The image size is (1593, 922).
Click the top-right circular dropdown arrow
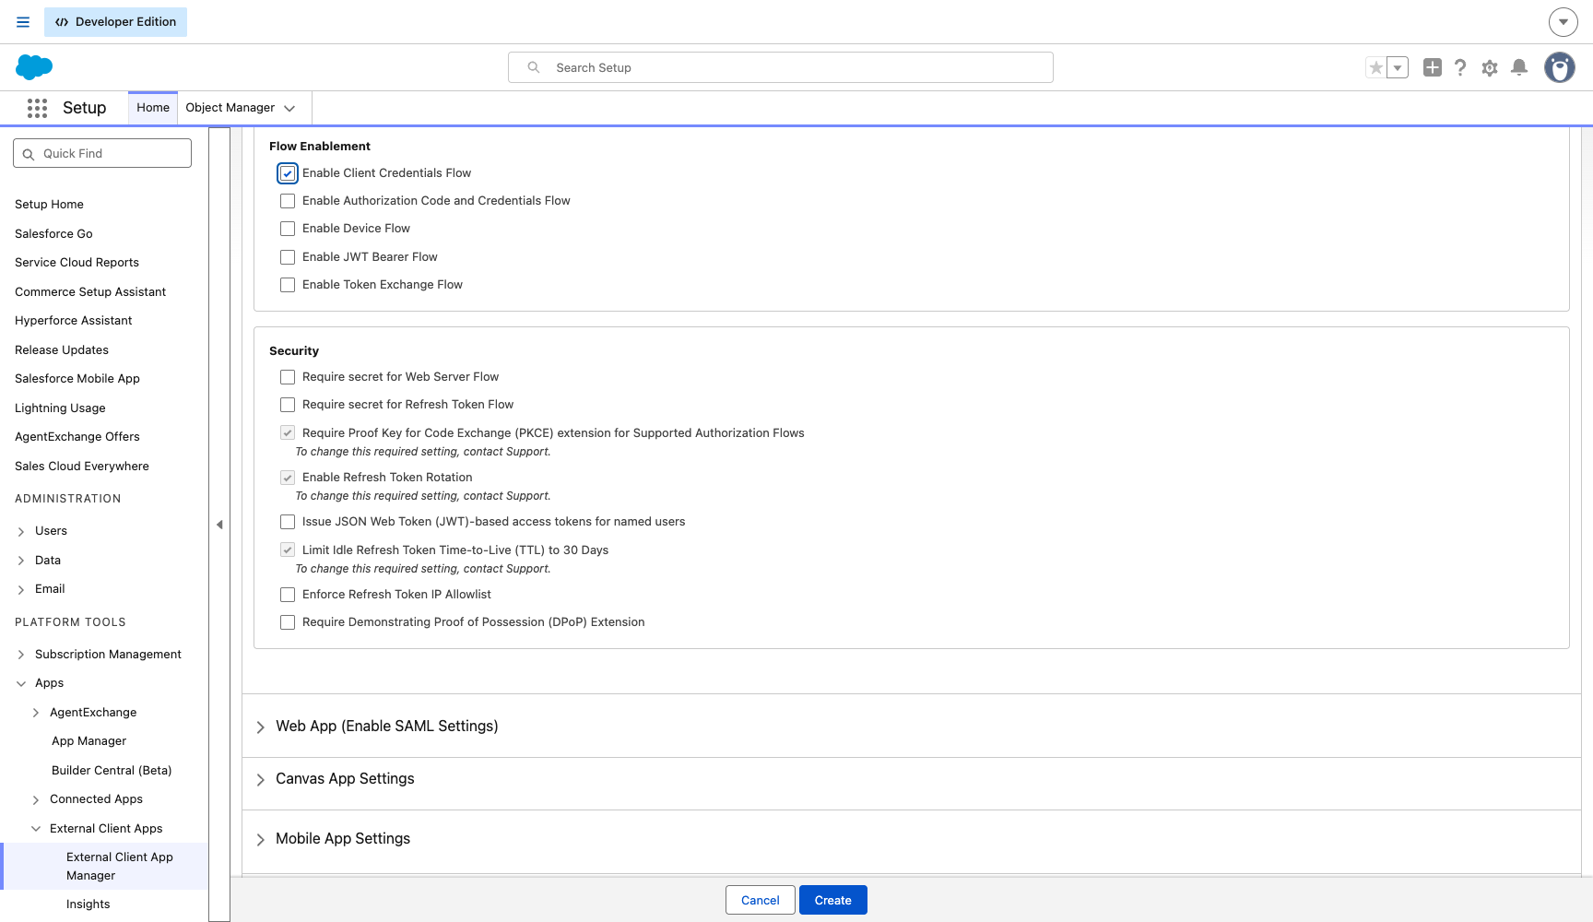tap(1563, 22)
